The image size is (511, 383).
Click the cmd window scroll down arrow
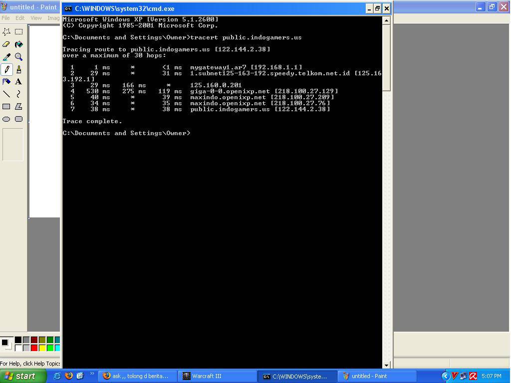point(386,365)
